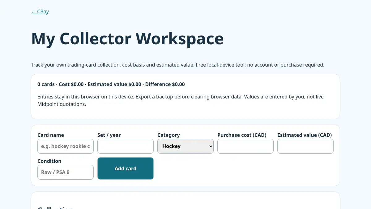
Task: Click the Estimated value (CAD) label
Action: [x=305, y=135]
